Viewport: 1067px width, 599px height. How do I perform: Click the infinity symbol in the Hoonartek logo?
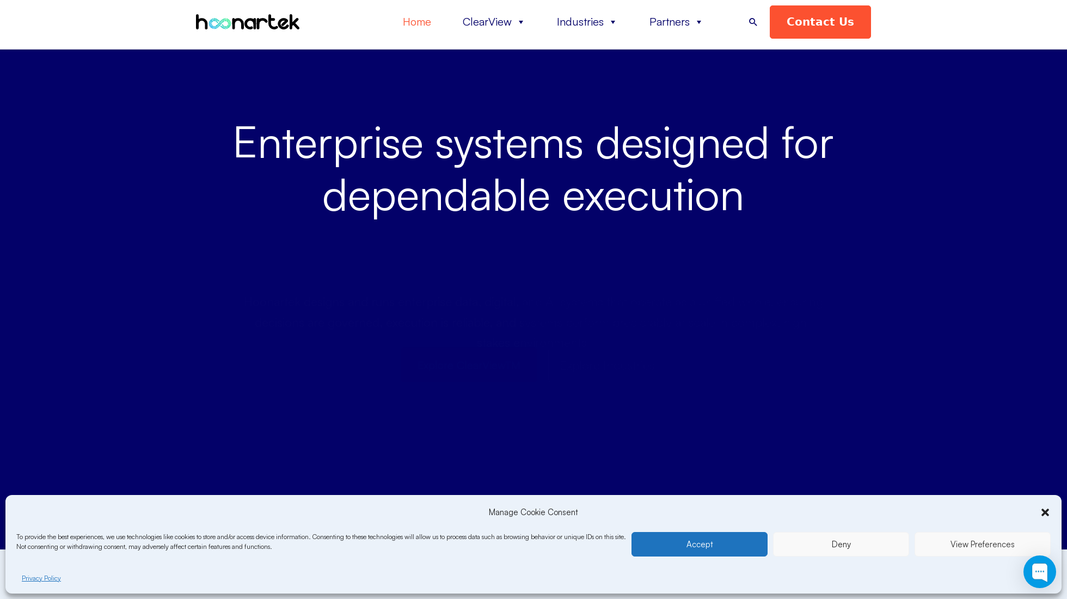(x=219, y=23)
